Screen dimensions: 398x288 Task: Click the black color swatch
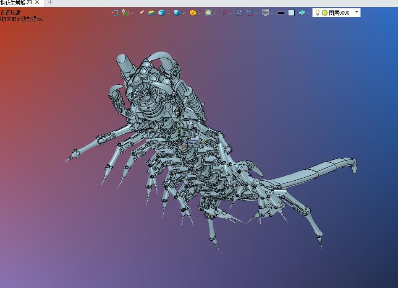point(281,13)
